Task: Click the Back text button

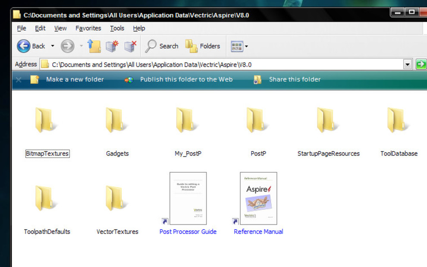Action: (38, 46)
